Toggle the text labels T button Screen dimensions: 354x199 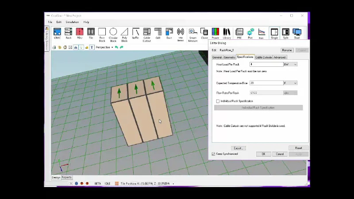pyautogui.click(x=92, y=47)
